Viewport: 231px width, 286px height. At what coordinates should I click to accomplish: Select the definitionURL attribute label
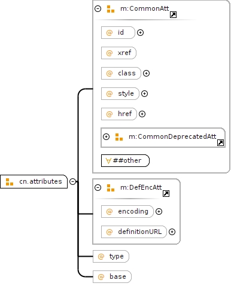tap(140, 232)
